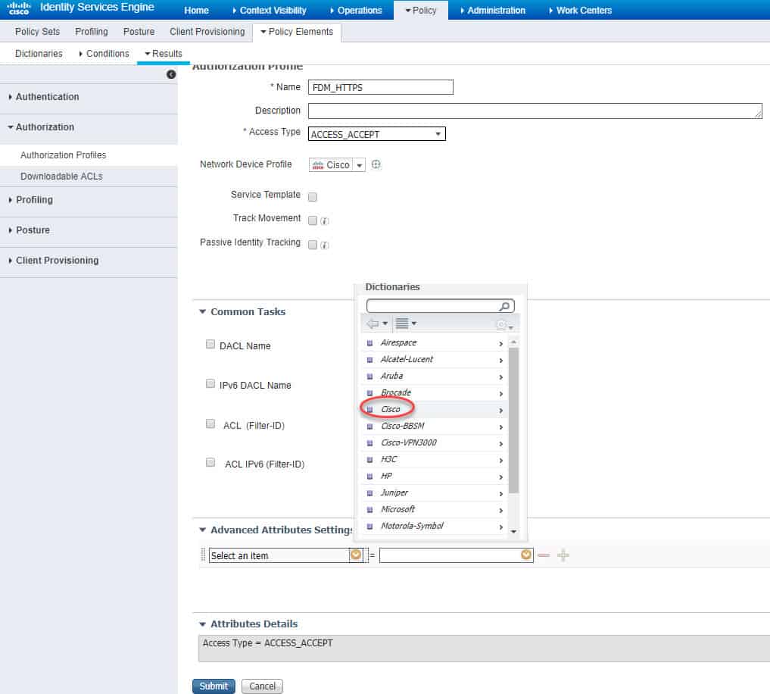The image size is (770, 694).
Task: Open the Home tab
Action: [196, 11]
